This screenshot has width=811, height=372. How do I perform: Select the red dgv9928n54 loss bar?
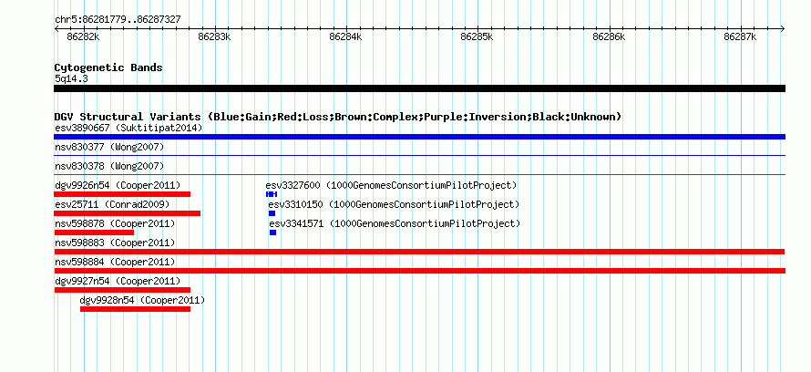(x=135, y=309)
